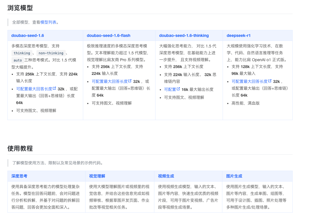Image resolution: width=311 pixels, height=221 pixels.
Task: Click external-link icon in deepseek-r1 column
Action: 270,81
